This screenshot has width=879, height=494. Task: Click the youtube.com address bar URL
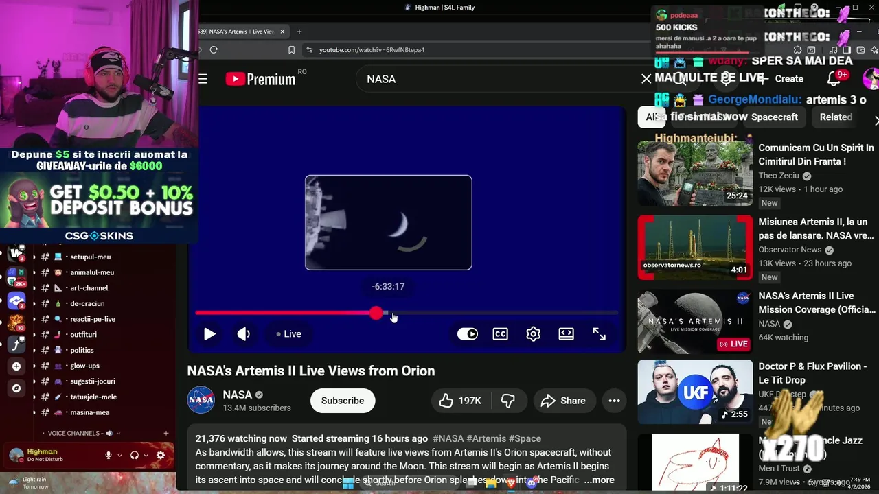coord(372,50)
